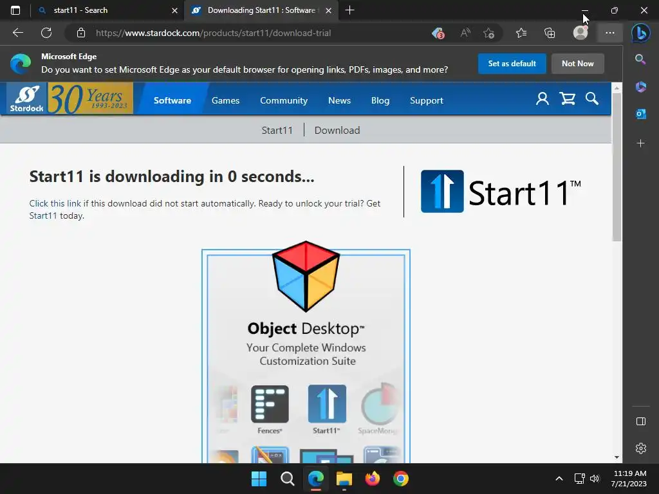
Task: Launch Chrome from the taskbar
Action: click(401, 479)
